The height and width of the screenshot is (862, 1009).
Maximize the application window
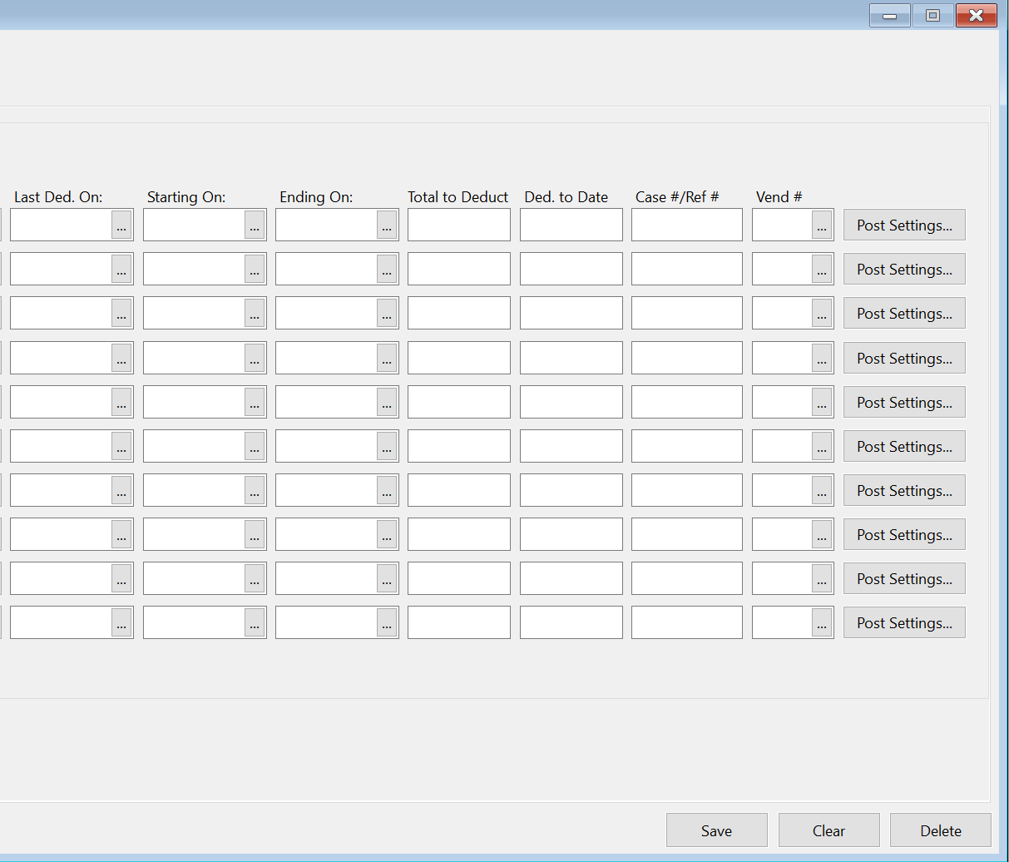[932, 16]
